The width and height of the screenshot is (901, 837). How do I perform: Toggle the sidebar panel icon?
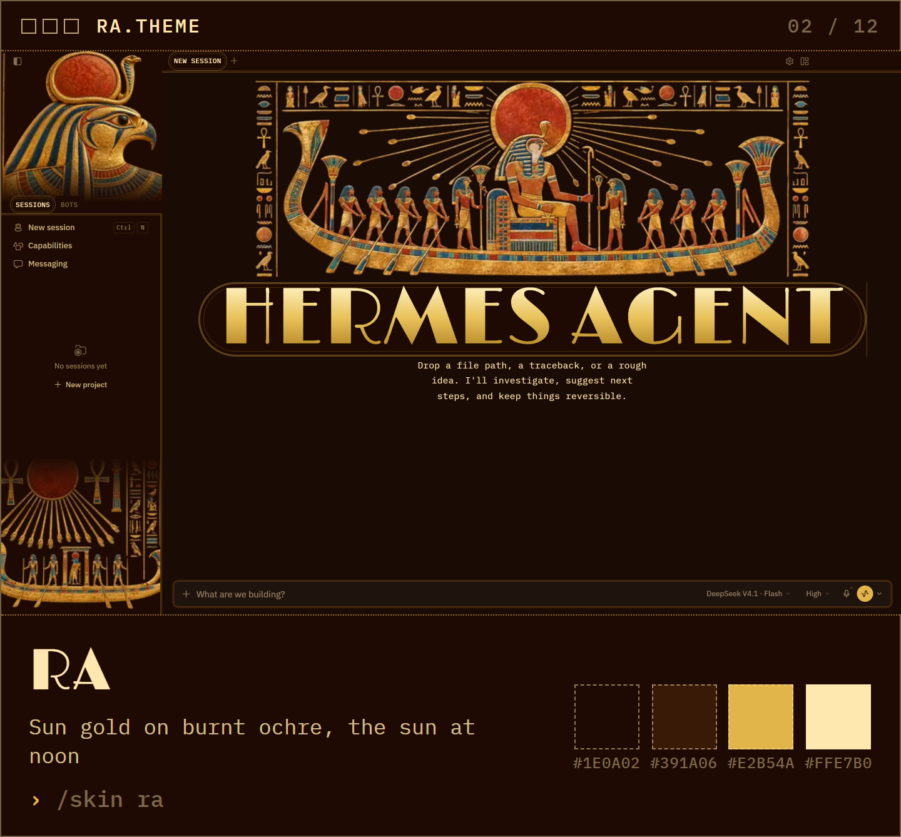pyautogui.click(x=18, y=61)
